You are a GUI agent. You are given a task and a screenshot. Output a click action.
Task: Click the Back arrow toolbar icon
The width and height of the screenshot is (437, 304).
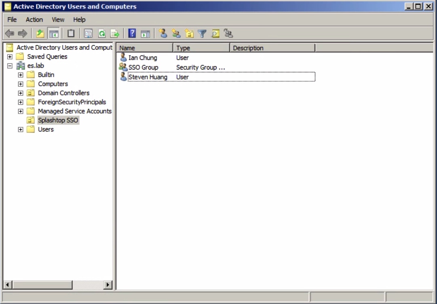click(x=10, y=34)
